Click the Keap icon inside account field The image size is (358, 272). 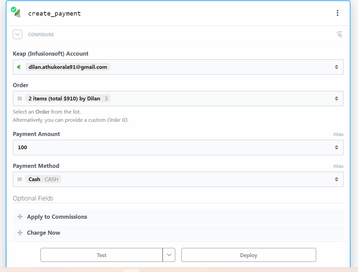pyautogui.click(x=19, y=67)
